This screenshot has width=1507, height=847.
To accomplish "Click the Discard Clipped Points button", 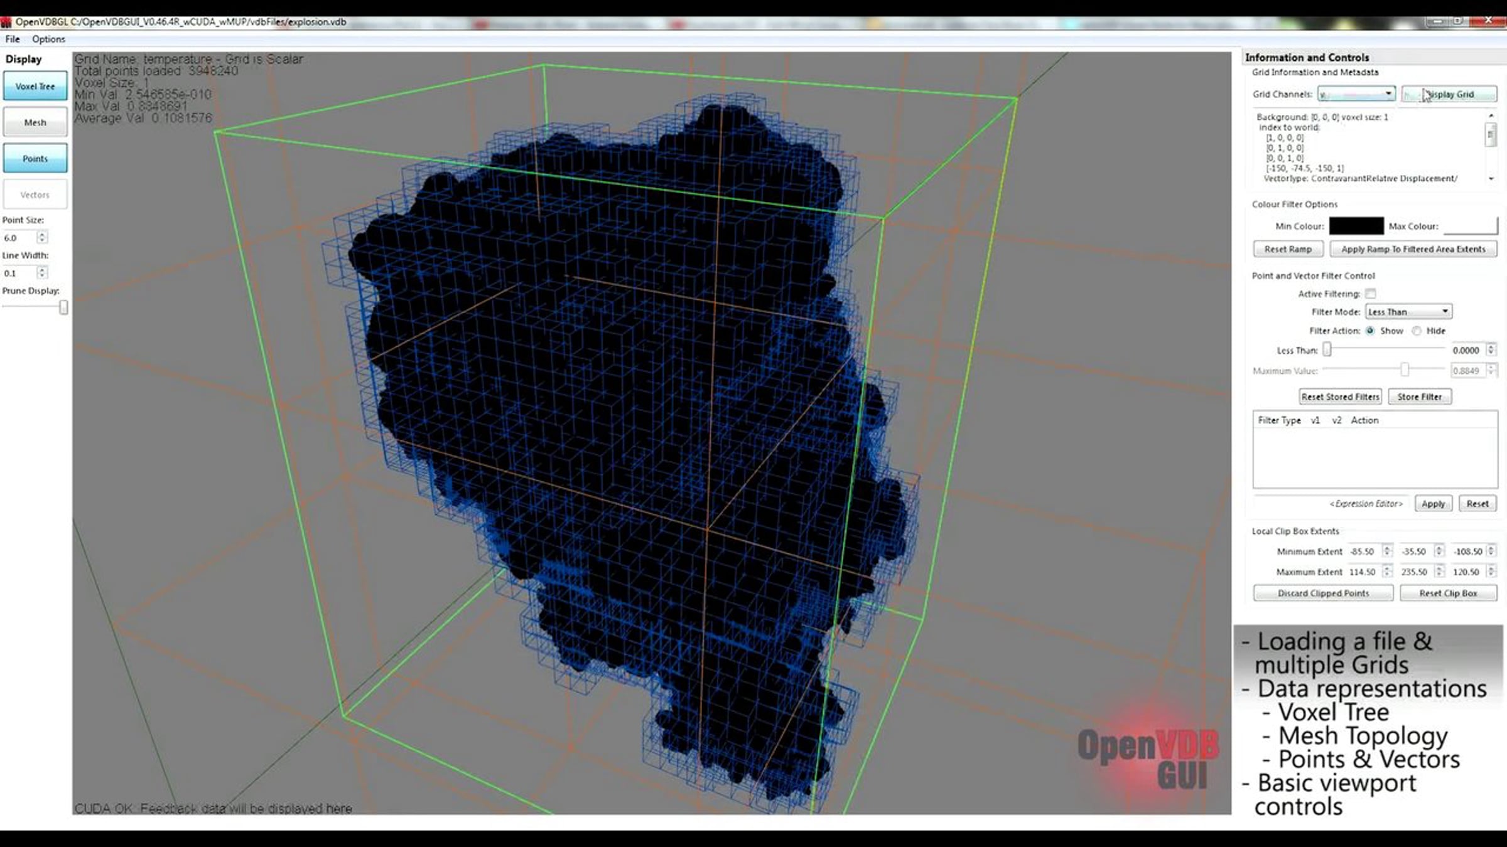I will [1323, 593].
